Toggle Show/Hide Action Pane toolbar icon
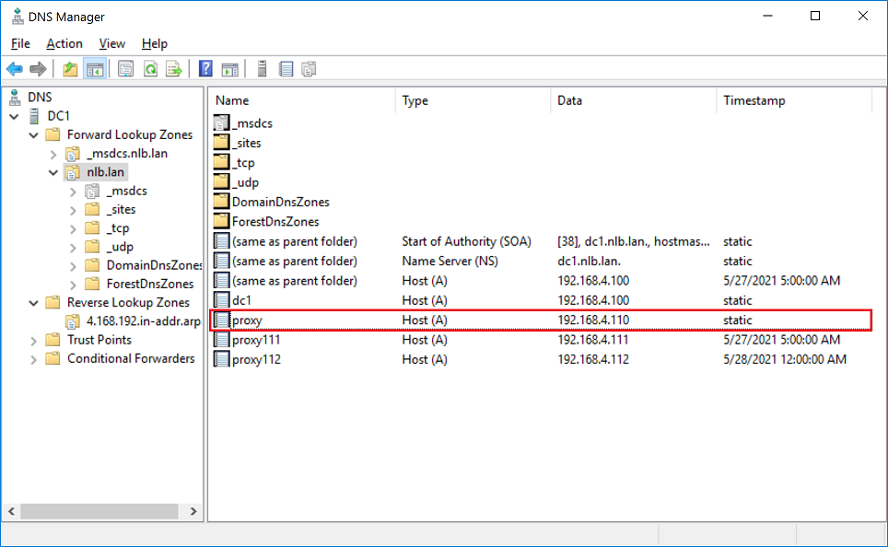This screenshot has height=547, width=888. coord(229,69)
